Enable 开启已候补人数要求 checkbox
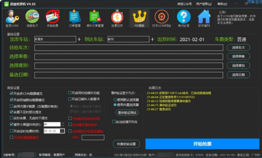 point(70,99)
